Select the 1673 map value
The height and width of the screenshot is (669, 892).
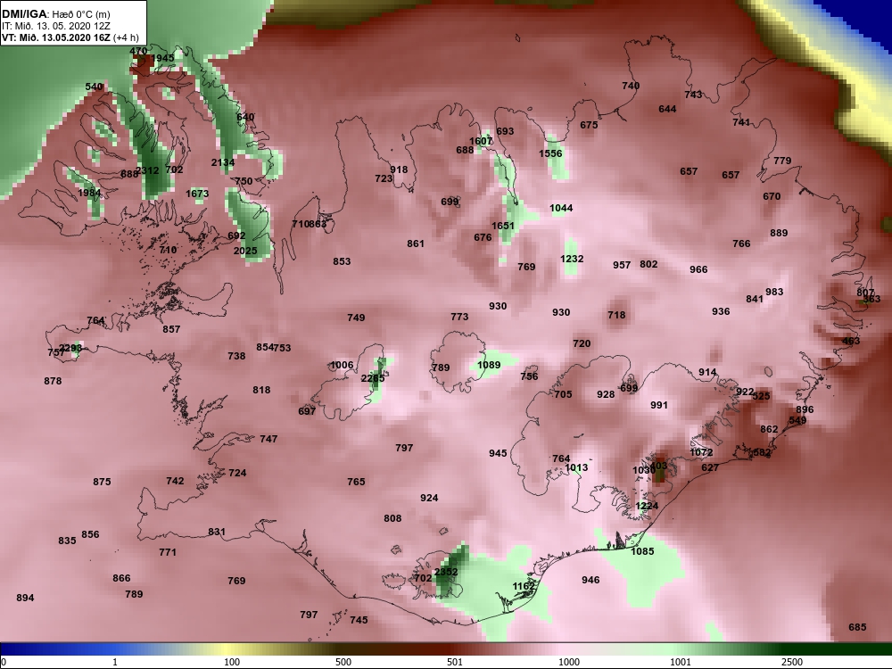click(x=197, y=194)
